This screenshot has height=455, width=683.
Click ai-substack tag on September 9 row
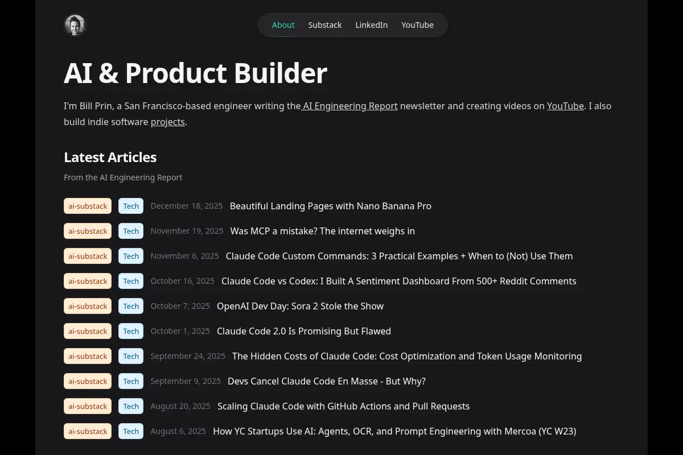point(88,381)
